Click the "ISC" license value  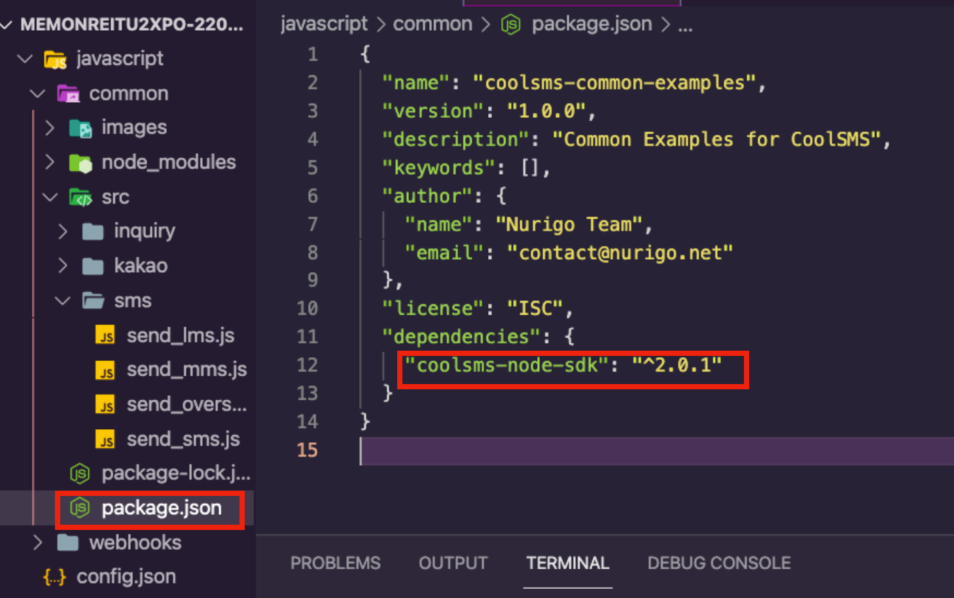coord(536,308)
